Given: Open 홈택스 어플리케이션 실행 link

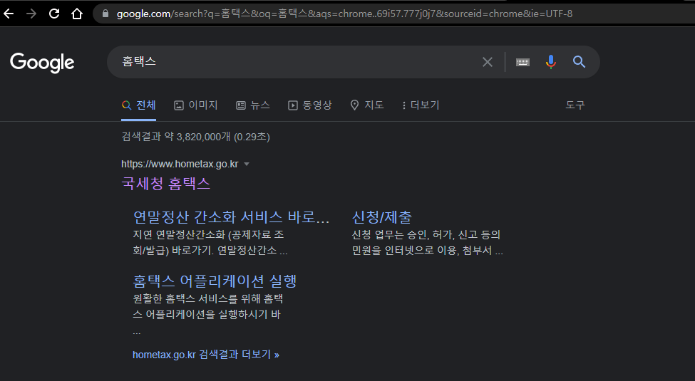Looking at the screenshot, I should (x=215, y=281).
